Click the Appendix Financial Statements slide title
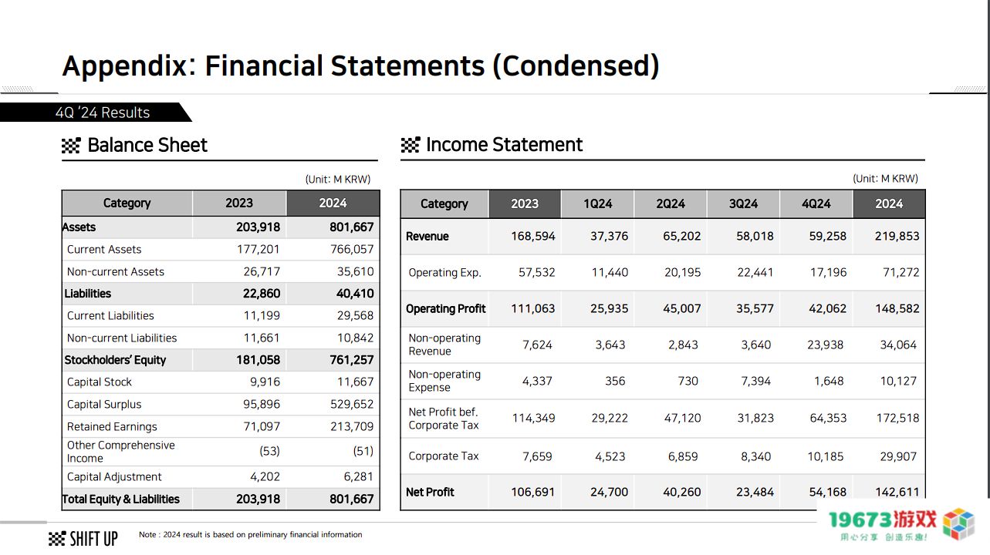Image resolution: width=990 pixels, height=555 pixels. coord(360,66)
